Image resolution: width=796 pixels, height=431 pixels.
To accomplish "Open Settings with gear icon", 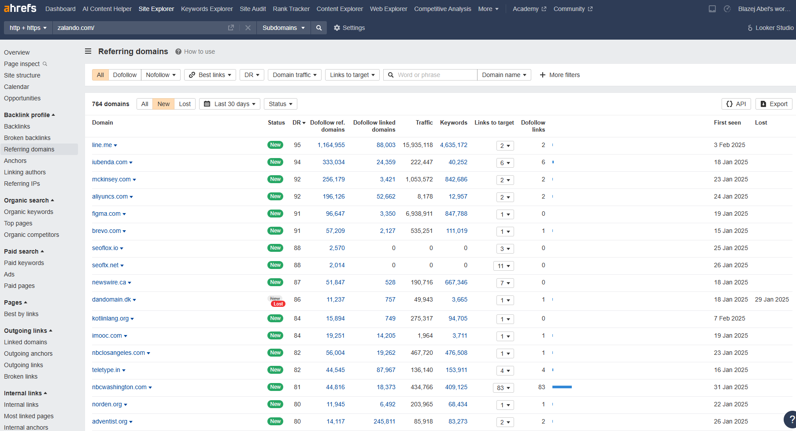I will (x=349, y=28).
